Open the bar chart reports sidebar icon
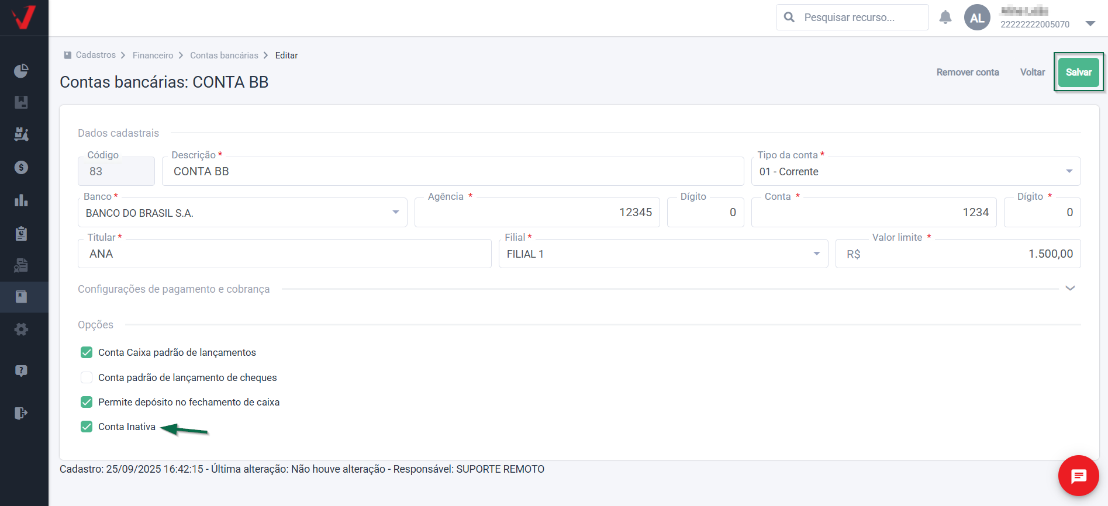 21,200
